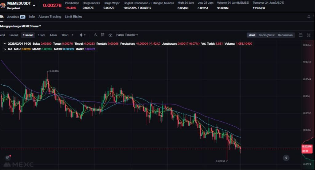
Task: Switch to the Asal chart view
Action: tap(252, 35)
